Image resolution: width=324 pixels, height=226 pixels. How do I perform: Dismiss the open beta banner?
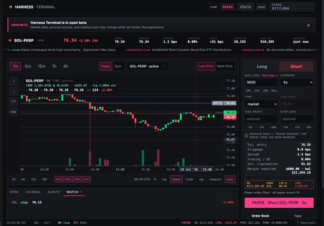coord(308,25)
